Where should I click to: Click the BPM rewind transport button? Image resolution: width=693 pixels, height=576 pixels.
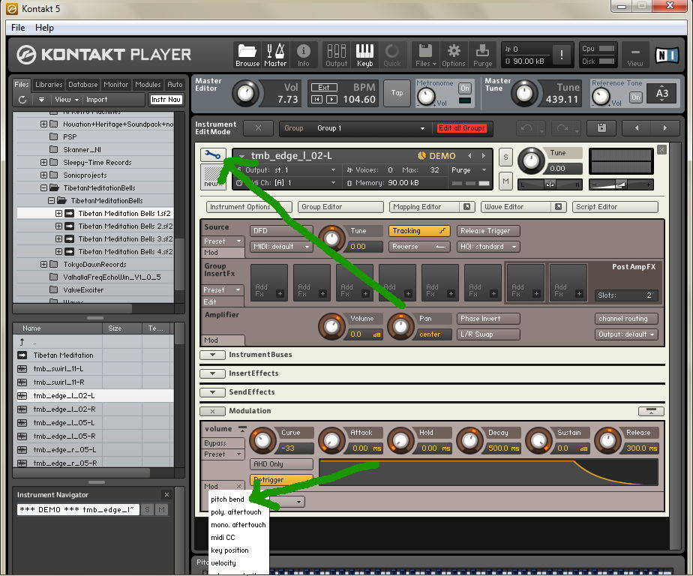pyautogui.click(x=316, y=100)
